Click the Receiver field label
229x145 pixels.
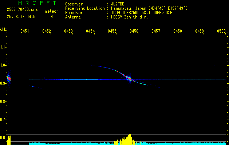click(x=74, y=13)
